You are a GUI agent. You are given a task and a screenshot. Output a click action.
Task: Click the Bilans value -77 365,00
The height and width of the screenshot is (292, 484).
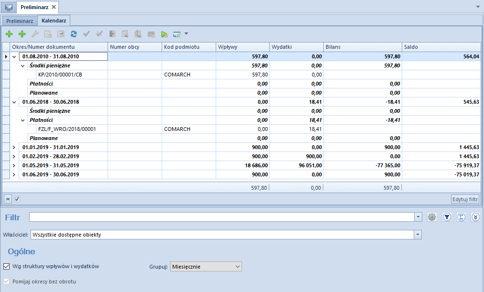coord(388,165)
